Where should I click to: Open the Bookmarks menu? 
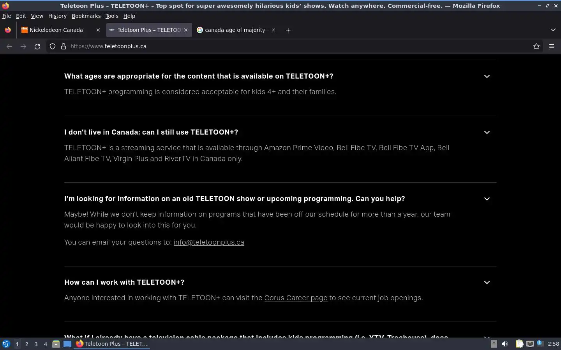[x=86, y=16]
